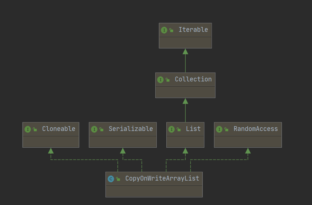This screenshot has width=312, height=205.
Task: Click the interface icon beside Collection
Action: [160, 80]
